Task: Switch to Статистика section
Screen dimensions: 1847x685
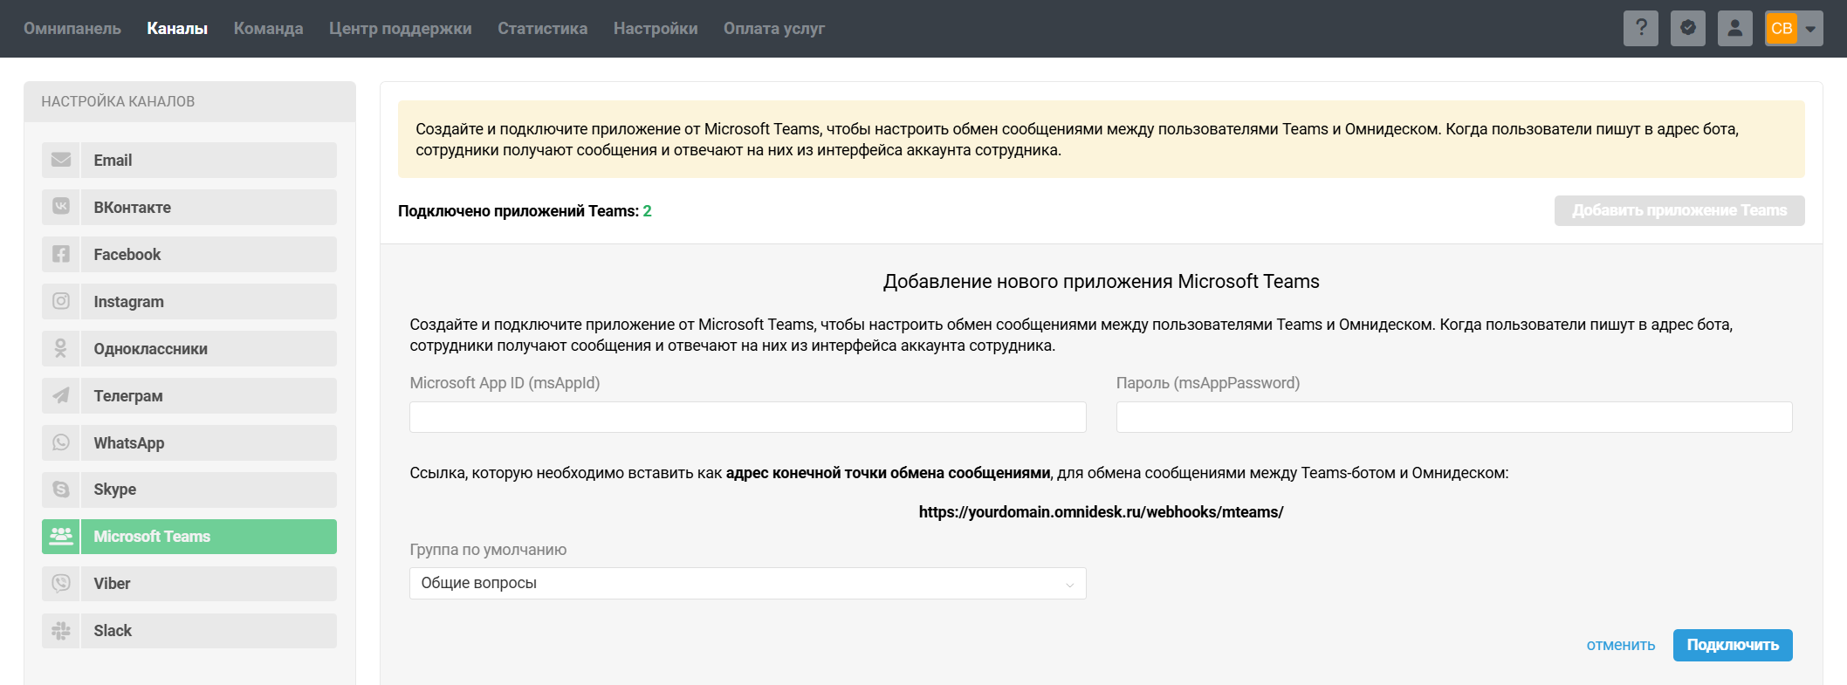Action: click(543, 28)
